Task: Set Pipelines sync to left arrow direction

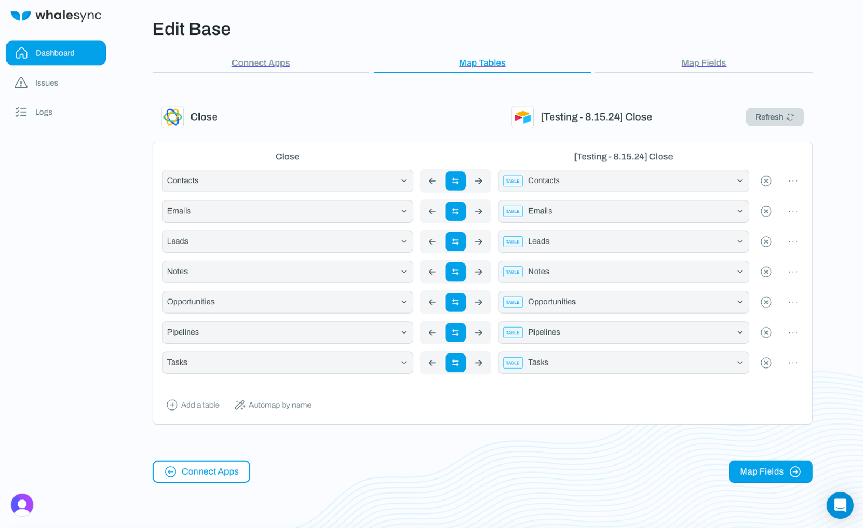Action: tap(432, 332)
